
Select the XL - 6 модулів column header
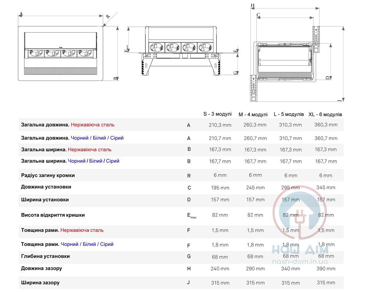point(325,114)
